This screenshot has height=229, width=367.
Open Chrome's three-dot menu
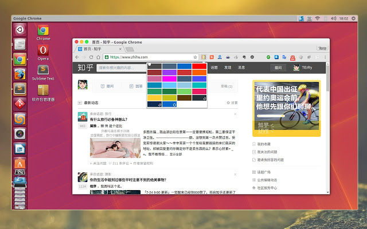[325, 57]
